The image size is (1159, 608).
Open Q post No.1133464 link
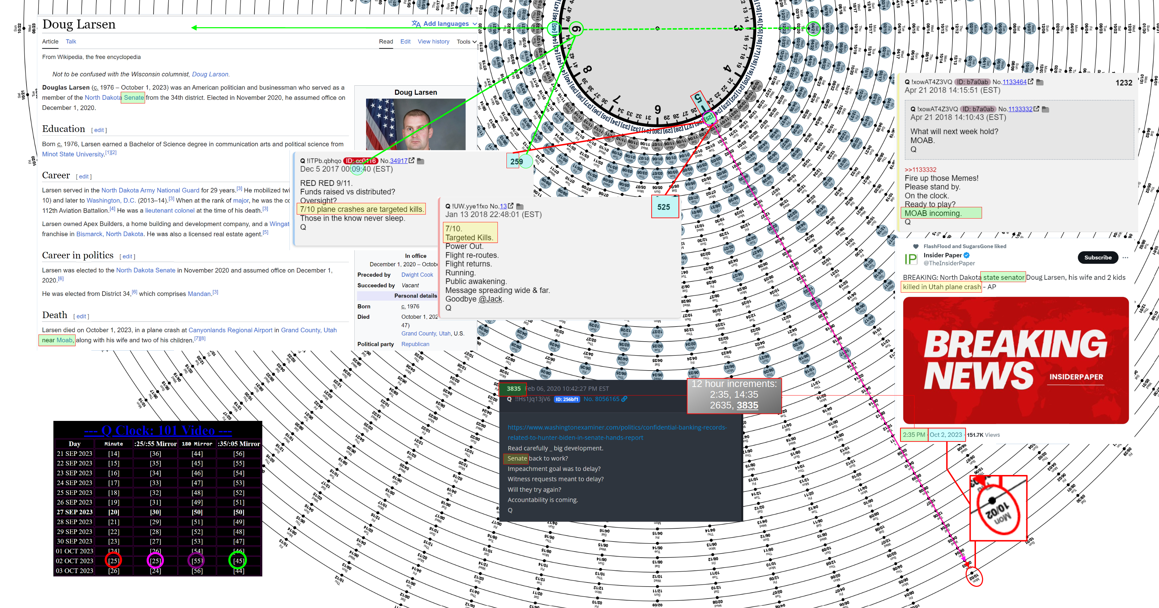(1015, 82)
